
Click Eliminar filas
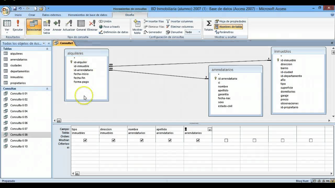coord(154,27)
